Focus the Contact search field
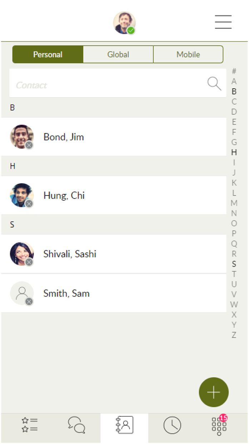The image size is (250, 445). [x=107, y=85]
